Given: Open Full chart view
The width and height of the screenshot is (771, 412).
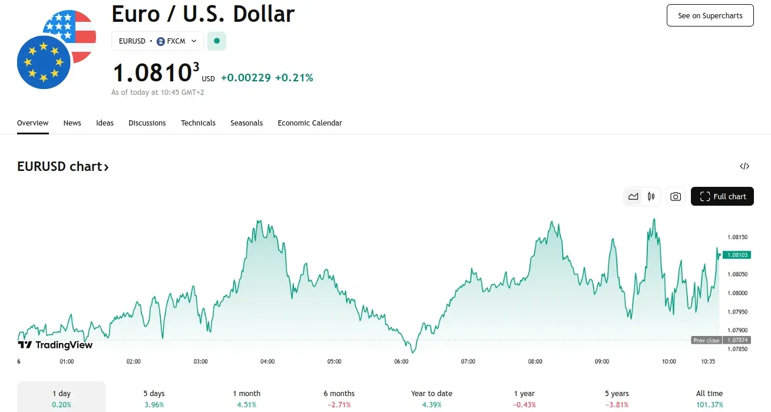Looking at the screenshot, I should coord(722,197).
